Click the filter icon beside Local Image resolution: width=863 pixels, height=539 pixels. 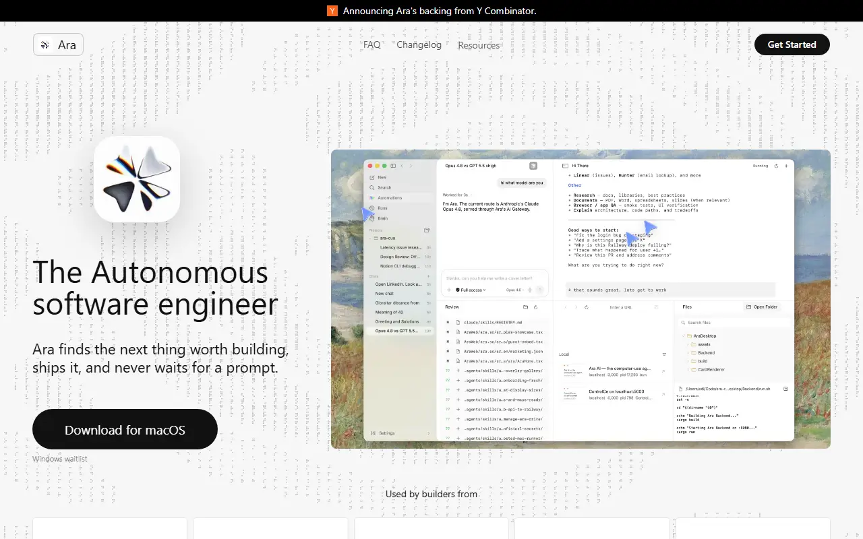(664, 354)
